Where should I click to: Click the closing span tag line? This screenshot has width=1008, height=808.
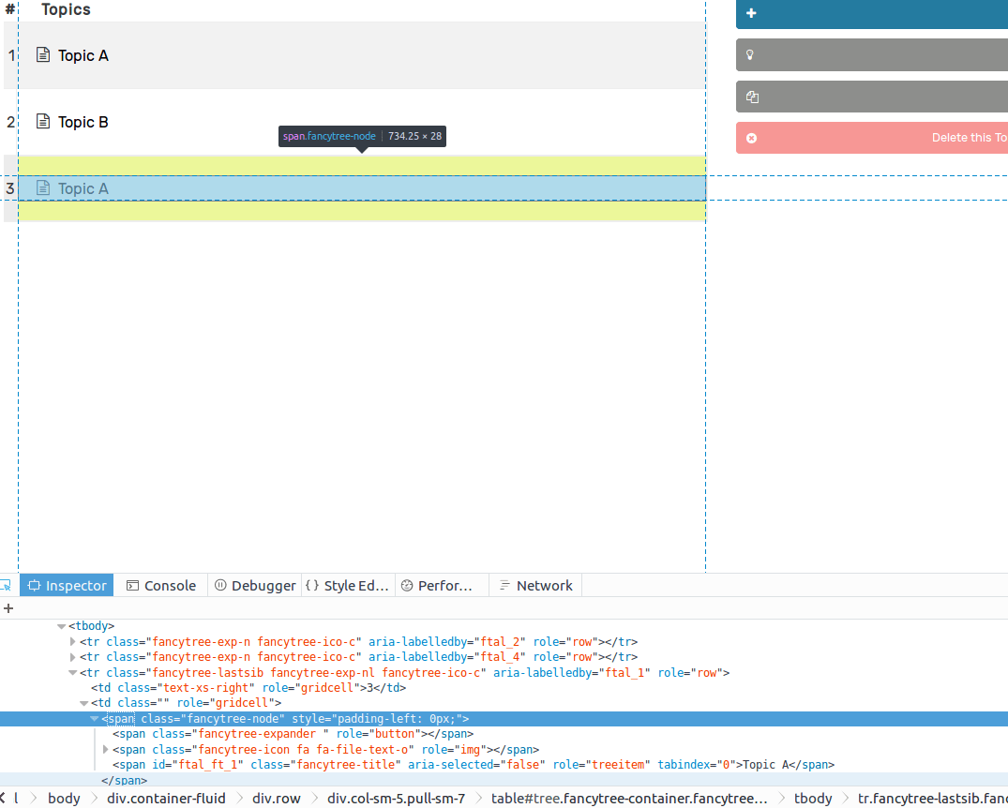pos(124,781)
